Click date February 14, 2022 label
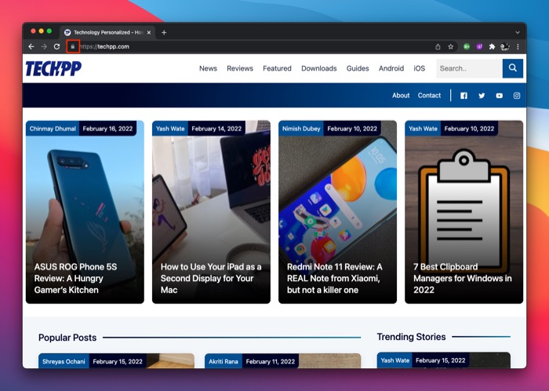This screenshot has height=391, width=549. click(x=216, y=129)
